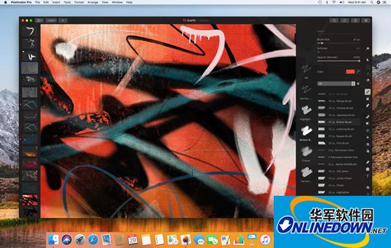The height and width of the screenshot is (248, 391).
Task: Choose the Japanese Brush from the list
Action: (339, 115)
